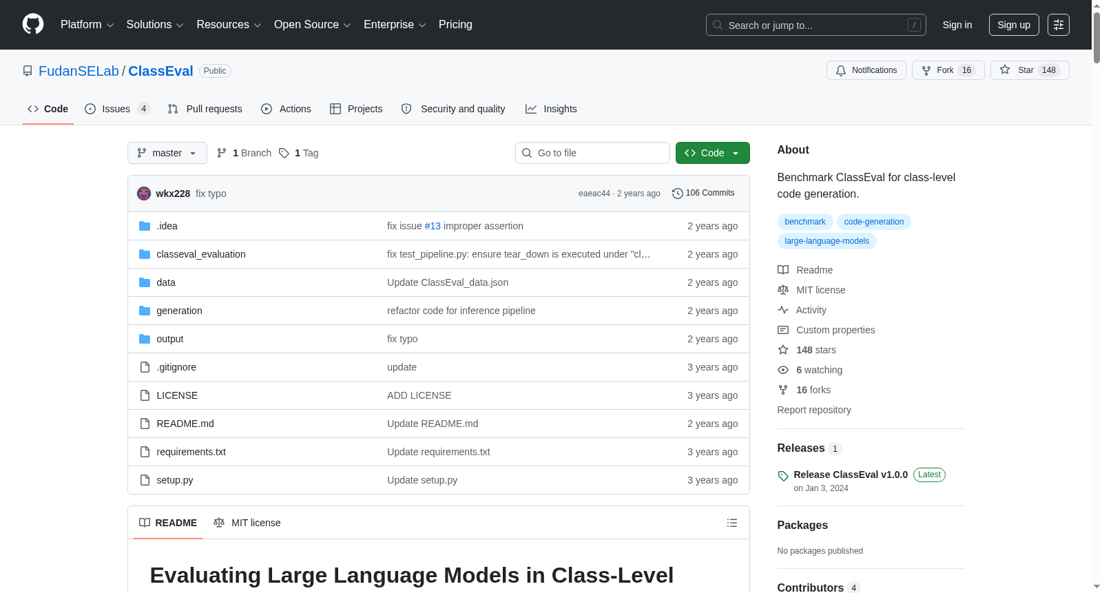Click the star icon beside 148 stars
Image resolution: width=1102 pixels, height=593 pixels.
point(783,350)
